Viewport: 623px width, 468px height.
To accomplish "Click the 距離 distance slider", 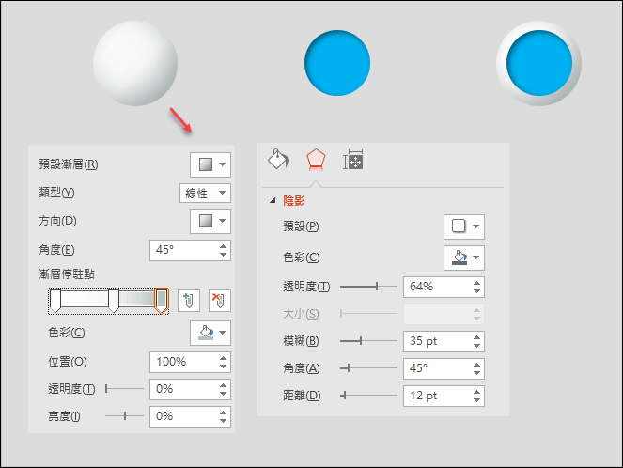I will pyautogui.click(x=368, y=396).
